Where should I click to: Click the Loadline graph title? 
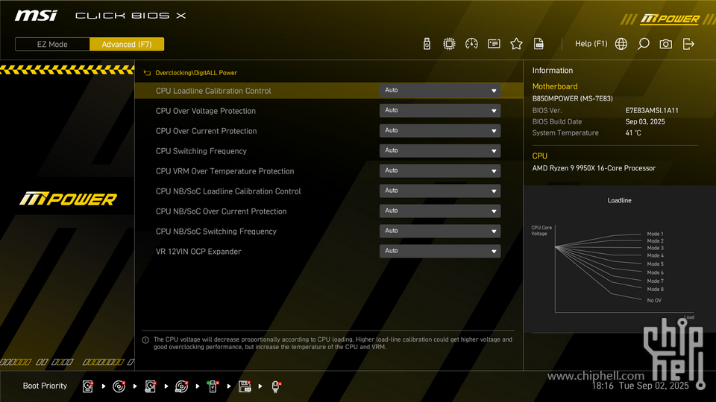click(x=619, y=200)
